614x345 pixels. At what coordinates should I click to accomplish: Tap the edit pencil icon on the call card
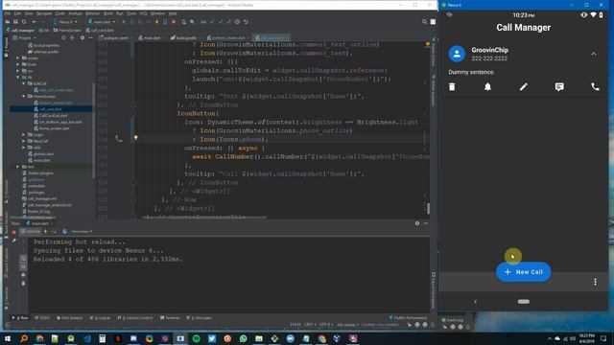pyautogui.click(x=523, y=87)
